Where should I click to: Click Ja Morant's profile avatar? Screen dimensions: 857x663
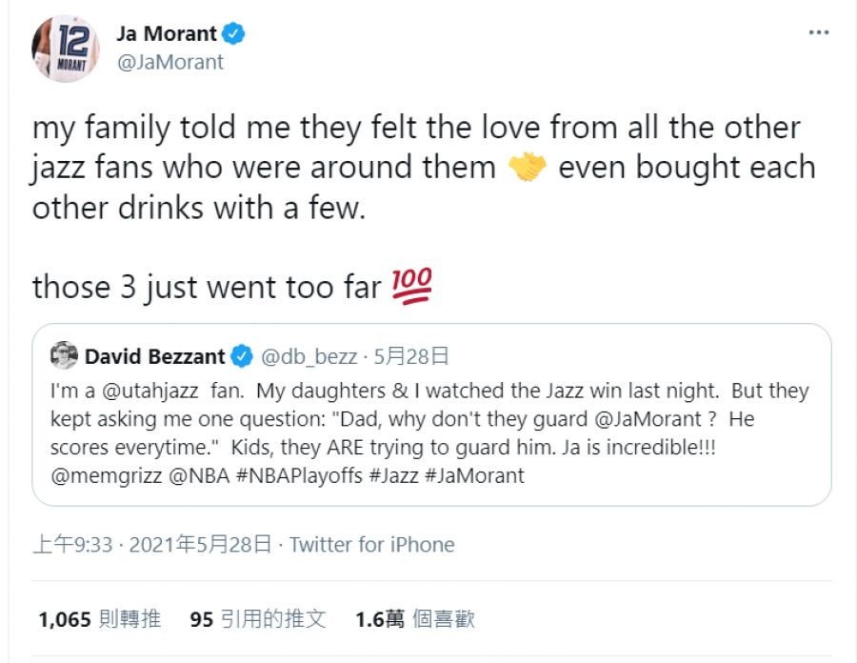click(x=66, y=49)
